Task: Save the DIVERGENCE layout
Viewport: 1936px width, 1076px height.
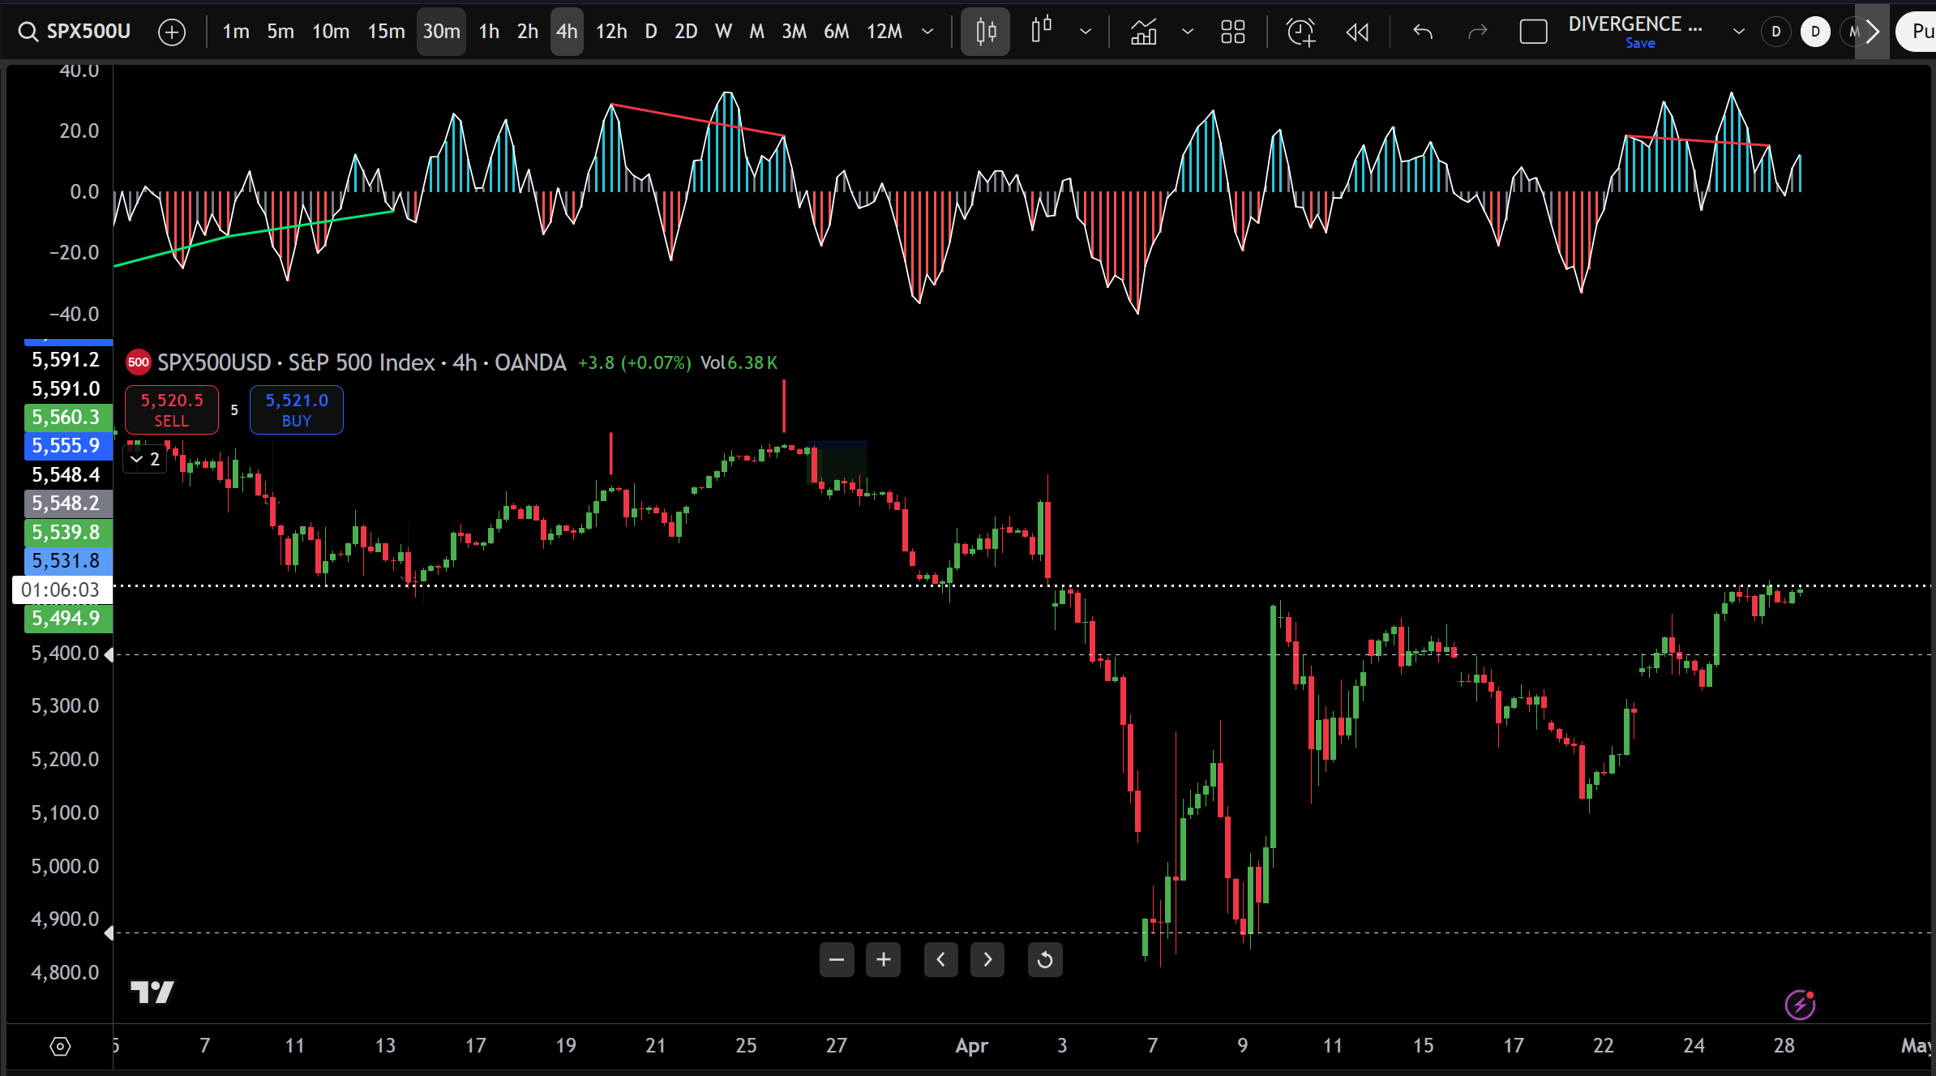Action: (1640, 44)
